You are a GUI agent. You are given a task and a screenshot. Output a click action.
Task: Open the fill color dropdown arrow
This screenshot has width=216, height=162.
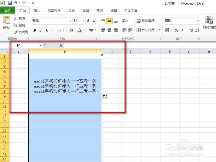tap(75, 30)
